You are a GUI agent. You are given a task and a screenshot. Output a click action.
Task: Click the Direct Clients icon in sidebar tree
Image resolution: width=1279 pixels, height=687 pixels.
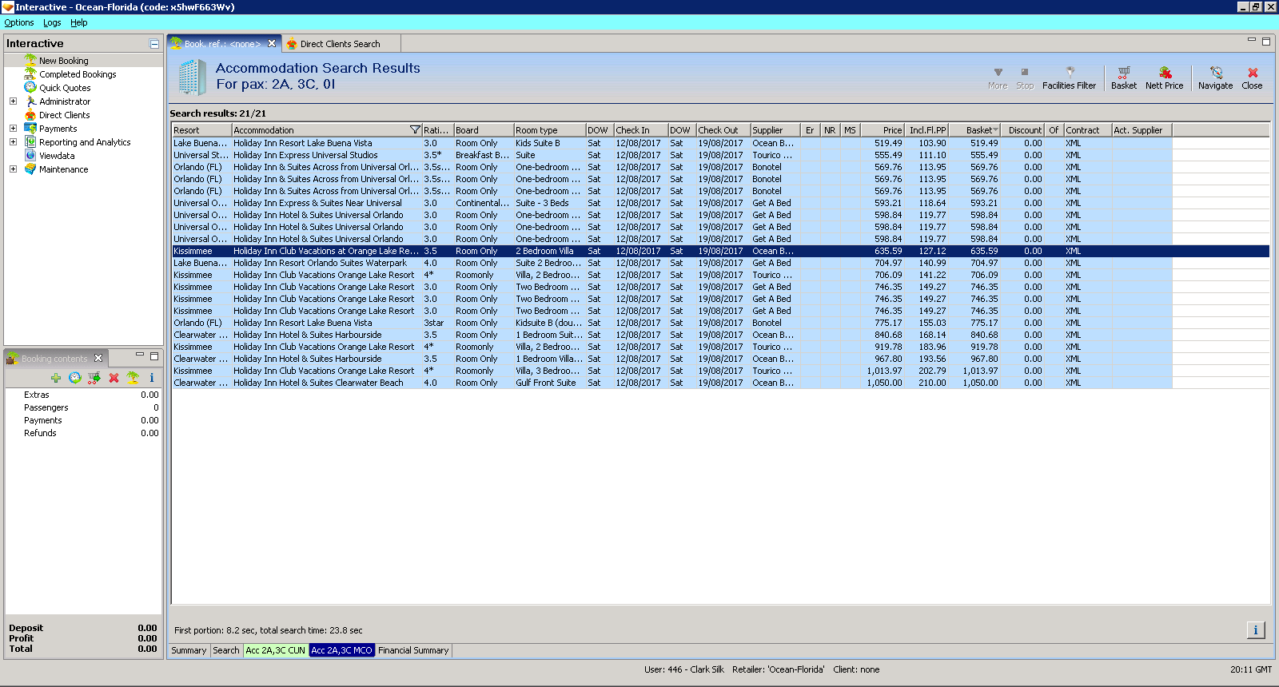30,115
